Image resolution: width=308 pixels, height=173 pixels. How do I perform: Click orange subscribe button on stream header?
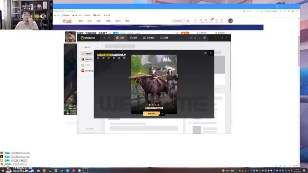[185, 33]
